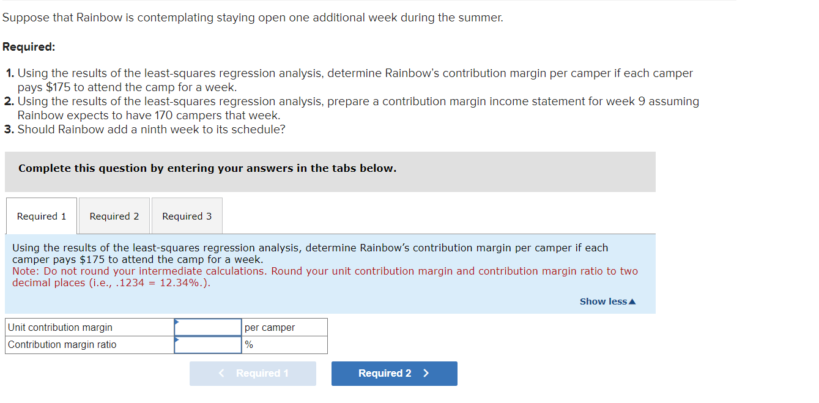The image size is (819, 403).
Task: Click the blue marker on Unit contribution margin cell
Action: (177, 322)
